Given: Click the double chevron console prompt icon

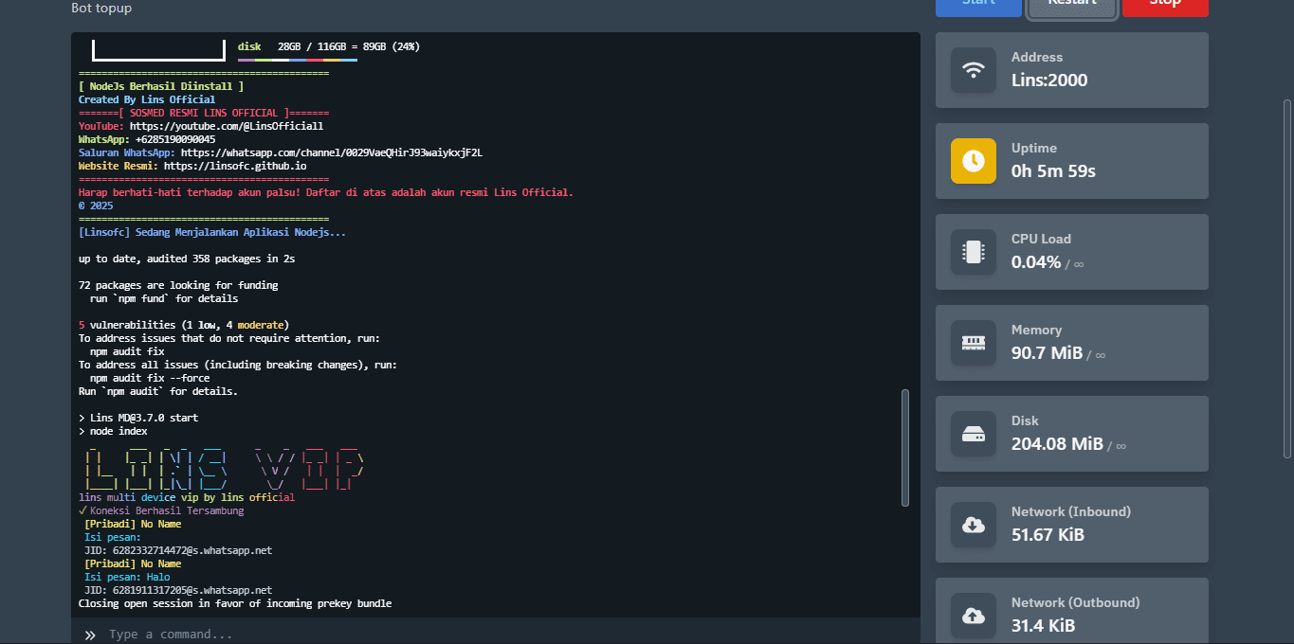Looking at the screenshot, I should click(90, 635).
